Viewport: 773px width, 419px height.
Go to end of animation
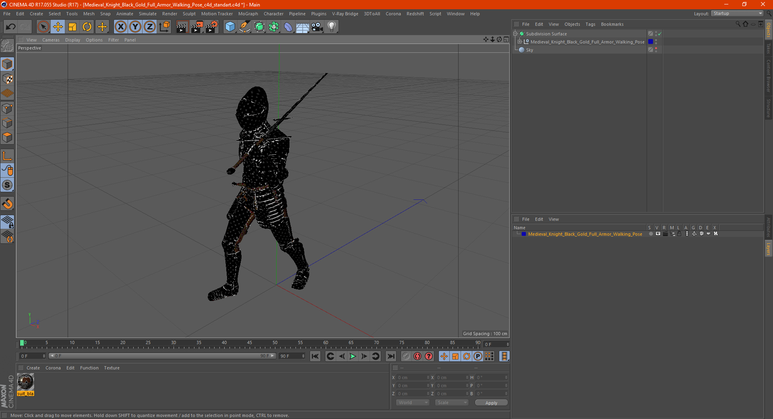pyautogui.click(x=391, y=356)
